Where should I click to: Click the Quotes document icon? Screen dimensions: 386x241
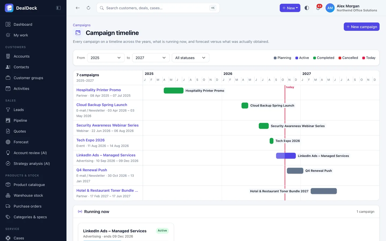[8, 131]
